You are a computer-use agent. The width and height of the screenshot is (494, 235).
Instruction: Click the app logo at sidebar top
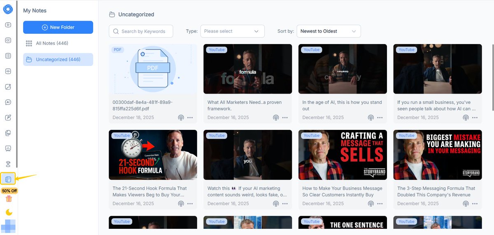click(x=8, y=9)
